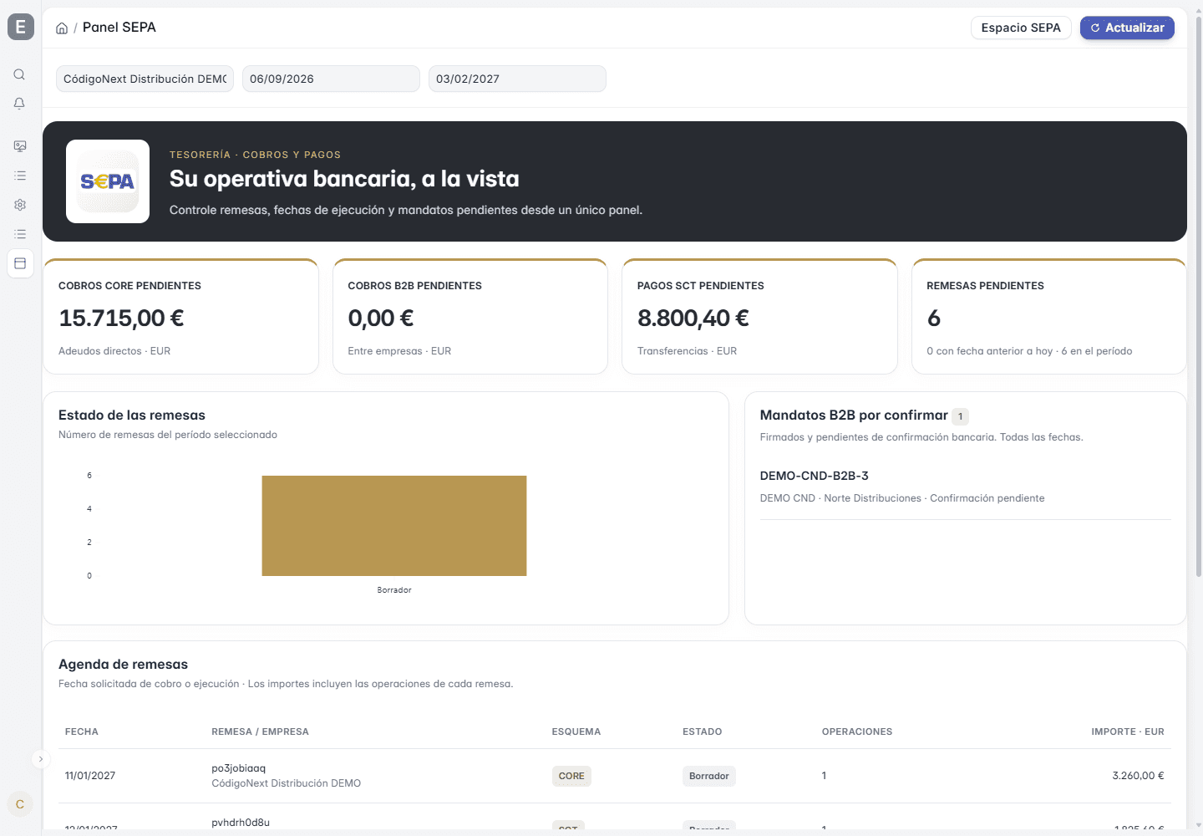This screenshot has width=1203, height=836.
Task: Click the Actualizar refresh button
Action: 1127,28
